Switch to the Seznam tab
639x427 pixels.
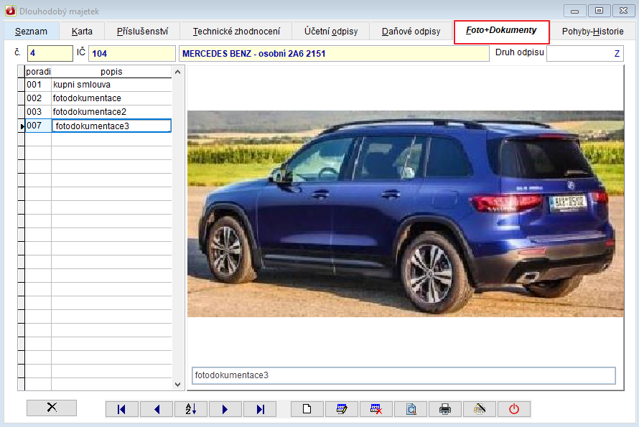[31, 32]
